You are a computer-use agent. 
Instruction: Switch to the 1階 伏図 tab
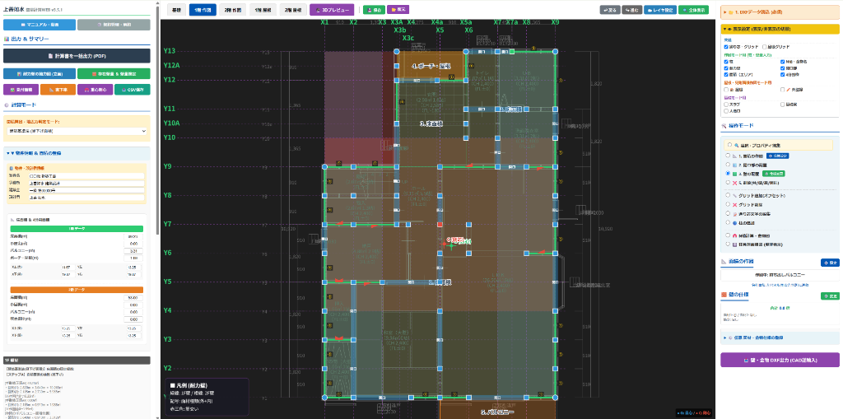(203, 10)
